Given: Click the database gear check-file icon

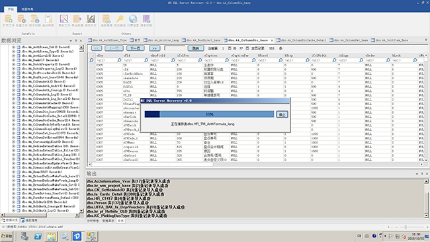Looking at the screenshot, I should tap(21, 19).
